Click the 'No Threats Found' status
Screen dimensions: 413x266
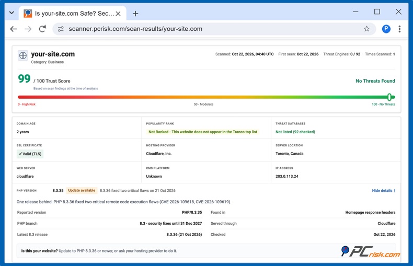(375, 81)
